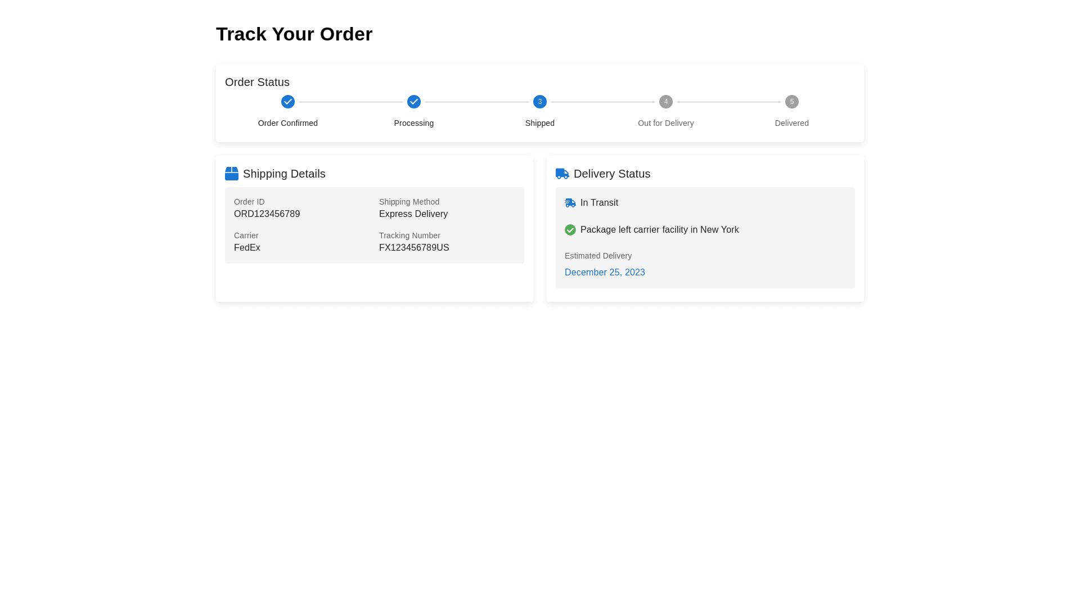Click the Order Confirmed label text
The height and width of the screenshot is (607, 1080).
point(287,123)
